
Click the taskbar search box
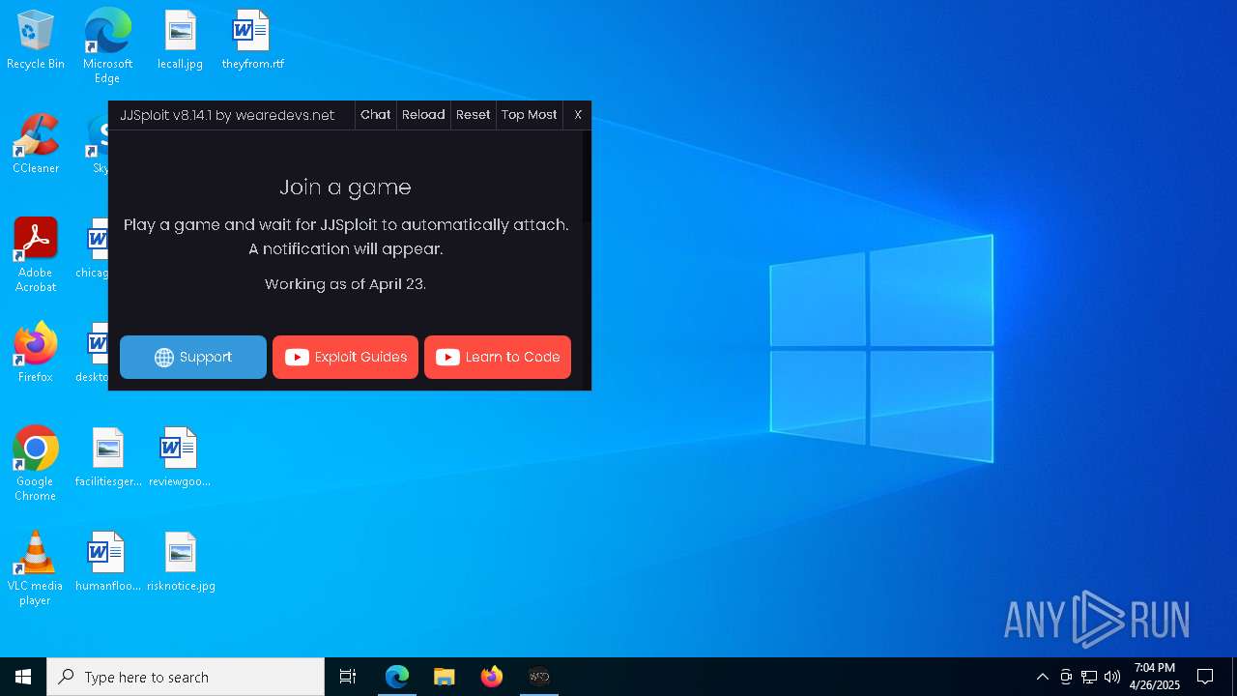coord(186,677)
